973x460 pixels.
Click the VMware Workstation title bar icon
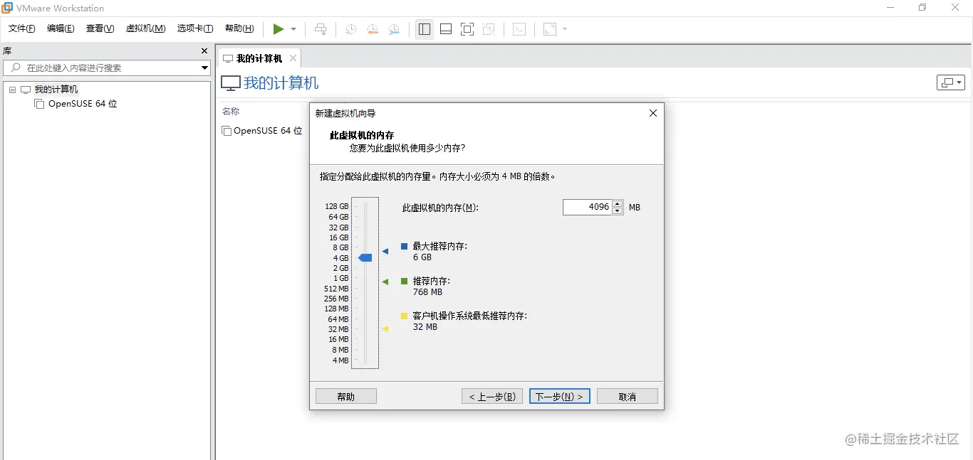click(x=7, y=8)
